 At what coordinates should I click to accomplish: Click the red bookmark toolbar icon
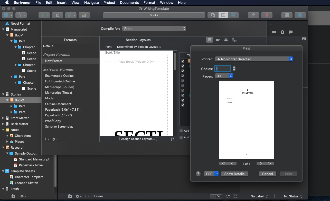267,15
